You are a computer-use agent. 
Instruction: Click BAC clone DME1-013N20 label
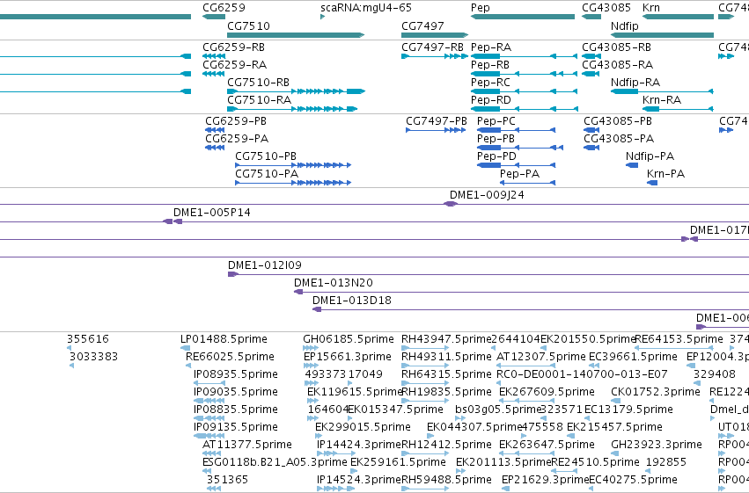tap(334, 283)
